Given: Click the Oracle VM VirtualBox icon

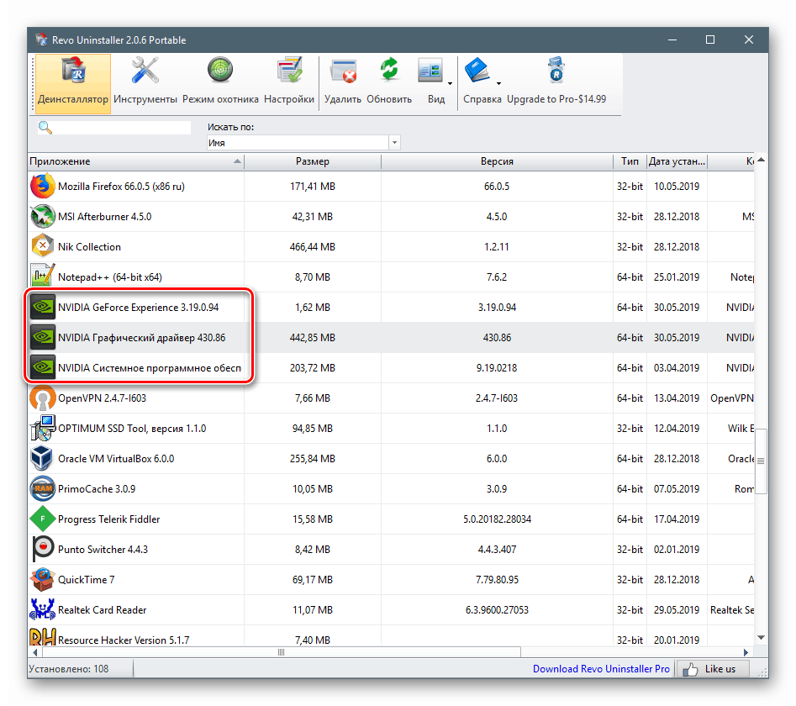Looking at the screenshot, I should point(43,459).
